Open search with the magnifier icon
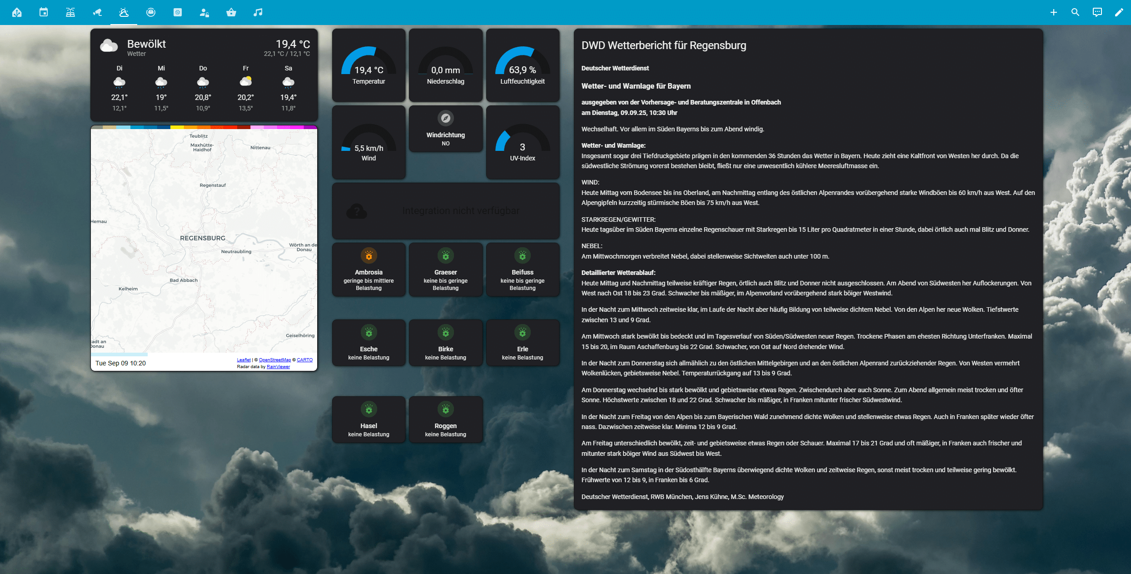Screen dimensions: 1131x574 click(x=1075, y=12)
